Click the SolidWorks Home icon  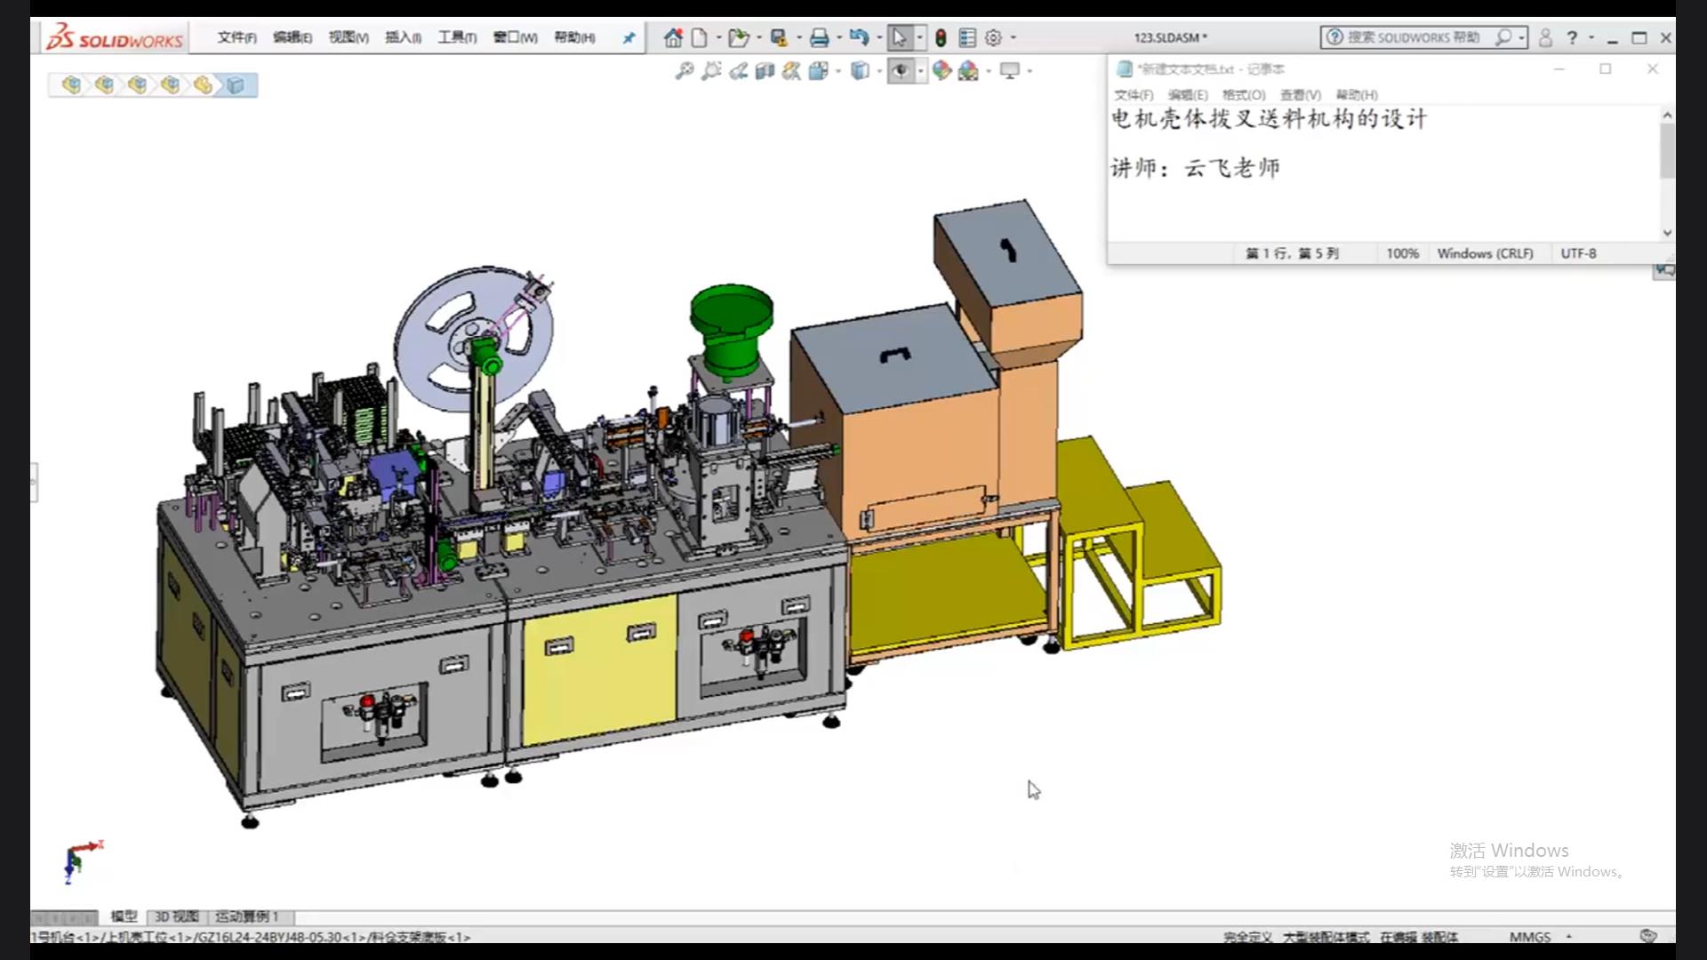[x=673, y=37]
